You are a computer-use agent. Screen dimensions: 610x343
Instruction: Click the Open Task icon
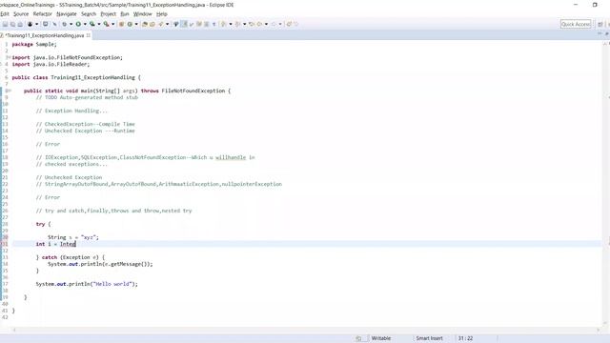click(152, 24)
